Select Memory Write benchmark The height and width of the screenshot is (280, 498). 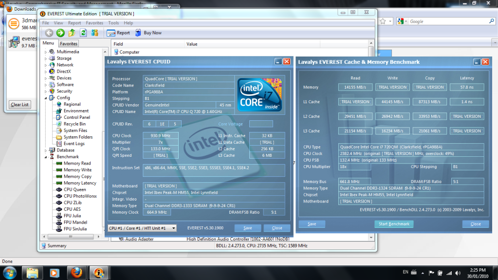[x=77, y=170]
